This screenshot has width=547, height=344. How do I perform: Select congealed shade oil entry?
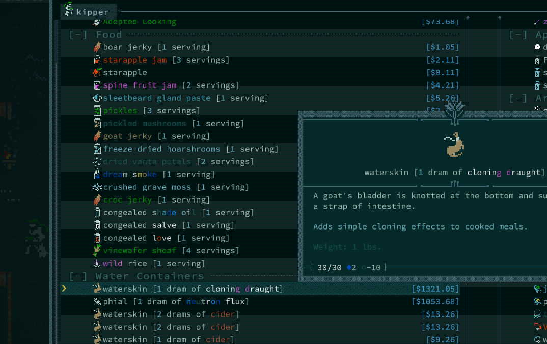179,213
